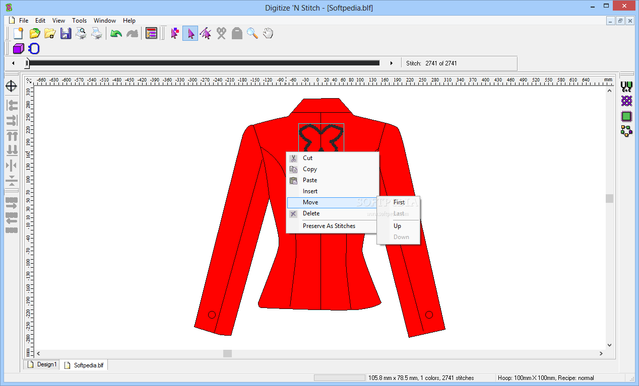
Task: Click the align top arrows icon
Action: [12, 135]
